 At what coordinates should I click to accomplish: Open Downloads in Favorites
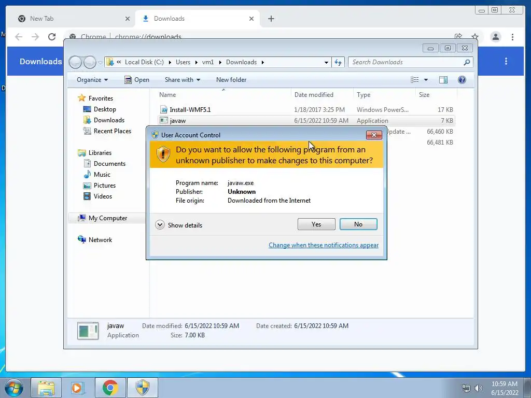(109, 120)
